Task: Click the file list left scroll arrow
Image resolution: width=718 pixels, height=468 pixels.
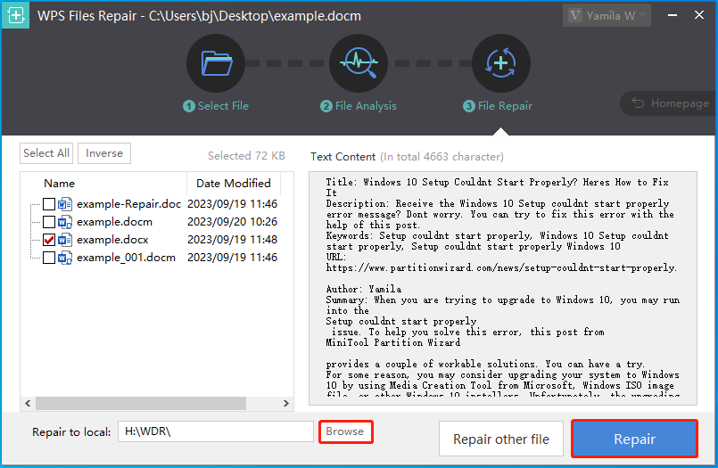Action: (x=28, y=403)
